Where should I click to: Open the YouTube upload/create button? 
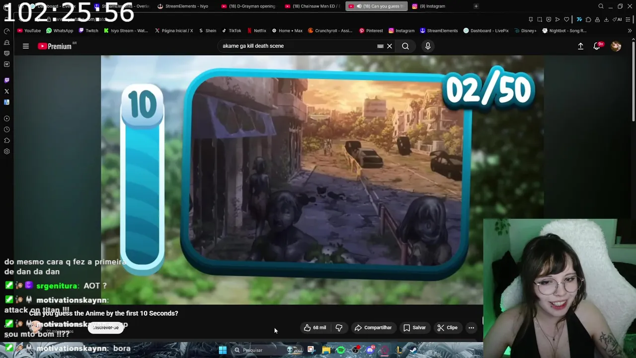(580, 46)
